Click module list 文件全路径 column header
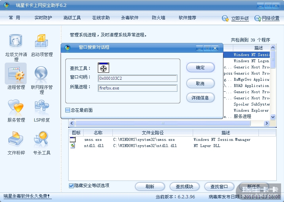Viewport: 284px width, 202px height. click(x=153, y=133)
